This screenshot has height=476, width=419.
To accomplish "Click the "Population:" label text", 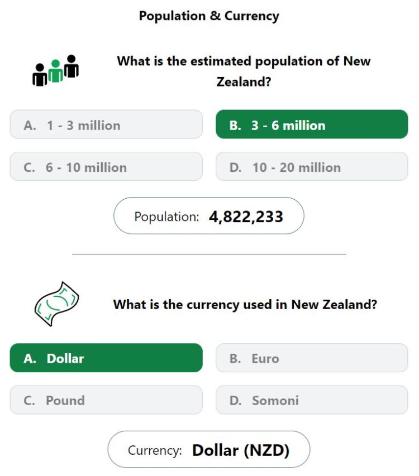I will pyautogui.click(x=167, y=217).
